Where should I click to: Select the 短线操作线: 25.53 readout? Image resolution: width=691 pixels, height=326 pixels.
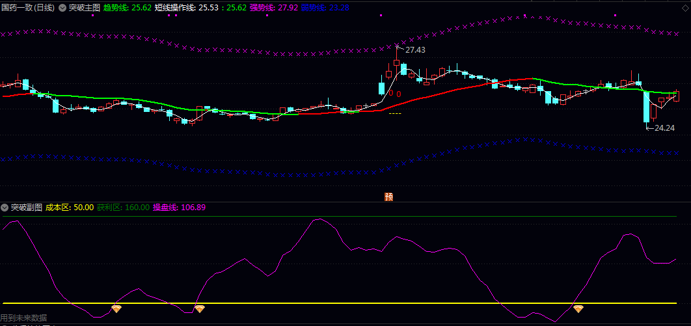pyautogui.click(x=187, y=8)
